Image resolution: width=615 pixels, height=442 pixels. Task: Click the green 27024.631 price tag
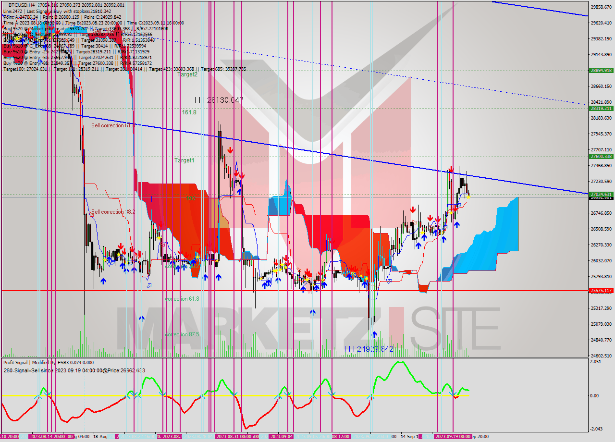(601, 194)
